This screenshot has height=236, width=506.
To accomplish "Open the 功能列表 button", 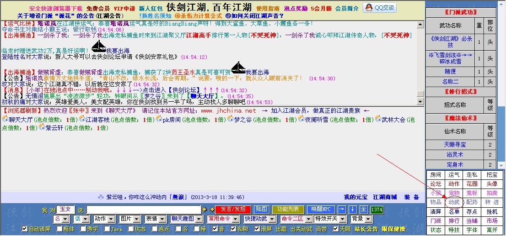I will point(288,209).
